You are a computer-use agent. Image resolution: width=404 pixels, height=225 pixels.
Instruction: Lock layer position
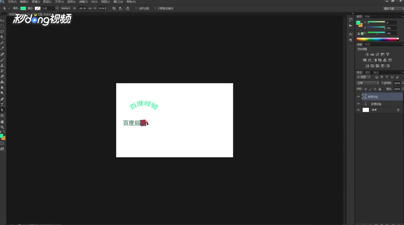click(x=375, y=89)
